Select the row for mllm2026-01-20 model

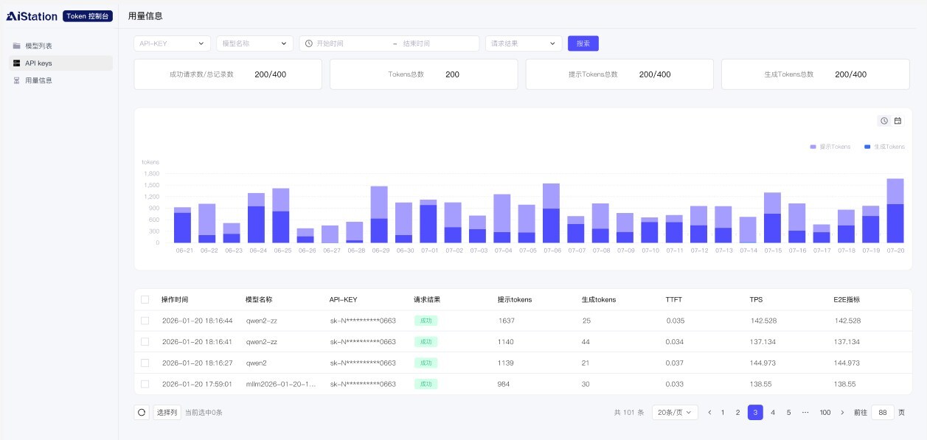click(145, 384)
